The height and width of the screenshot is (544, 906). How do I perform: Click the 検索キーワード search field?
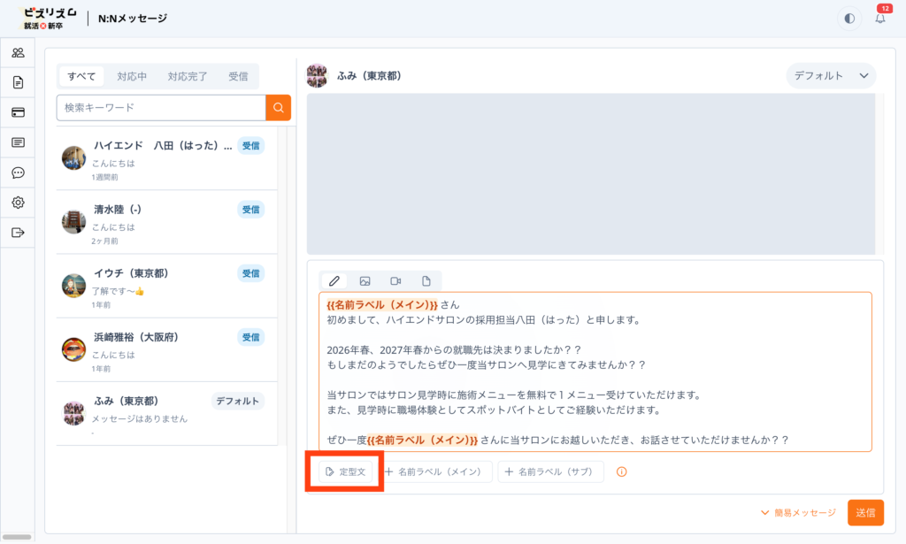[161, 108]
